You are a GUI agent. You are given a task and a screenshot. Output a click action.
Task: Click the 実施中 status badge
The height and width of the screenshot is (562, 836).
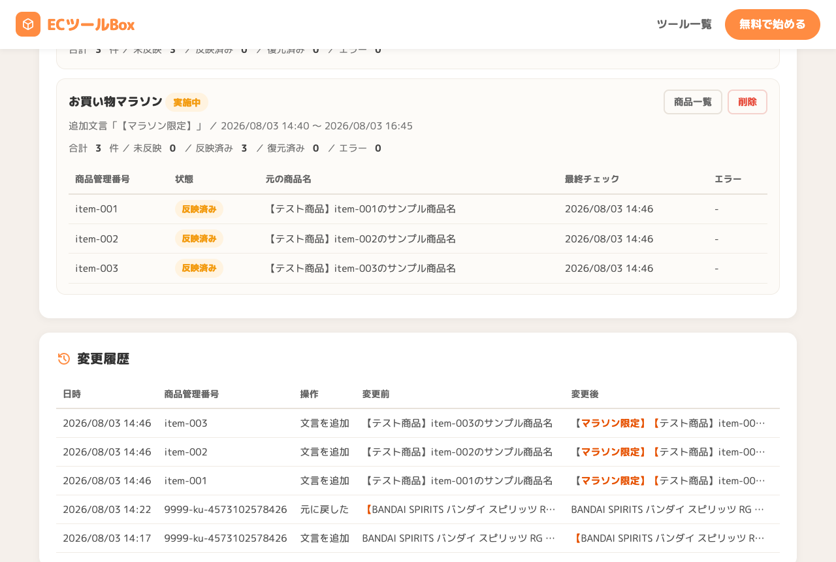[187, 103]
